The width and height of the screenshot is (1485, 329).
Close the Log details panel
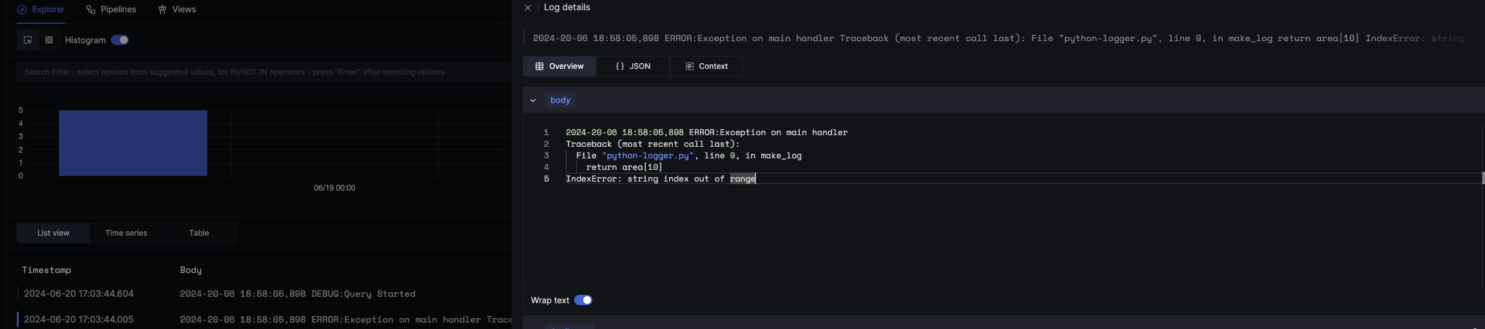528,8
